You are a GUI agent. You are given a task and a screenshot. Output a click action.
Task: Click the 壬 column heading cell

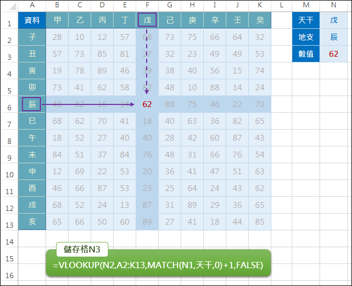click(x=237, y=20)
